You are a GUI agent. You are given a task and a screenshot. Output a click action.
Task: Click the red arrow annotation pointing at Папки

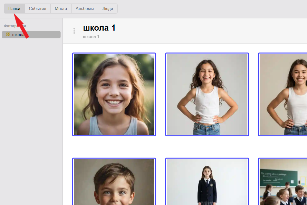(x=22, y=26)
